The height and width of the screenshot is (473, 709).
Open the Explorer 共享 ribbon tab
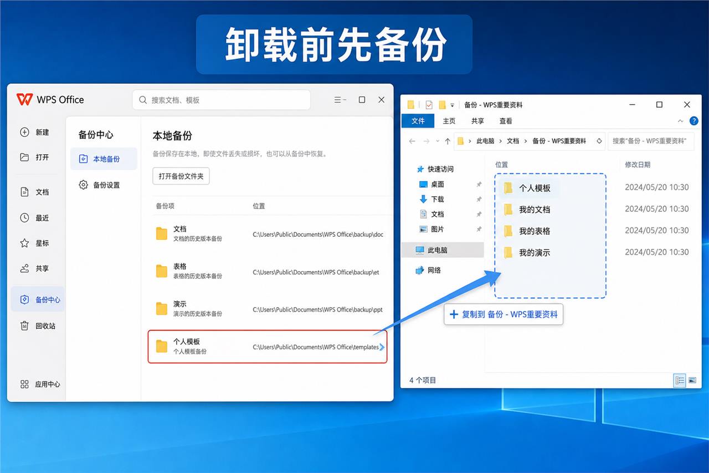tap(477, 121)
